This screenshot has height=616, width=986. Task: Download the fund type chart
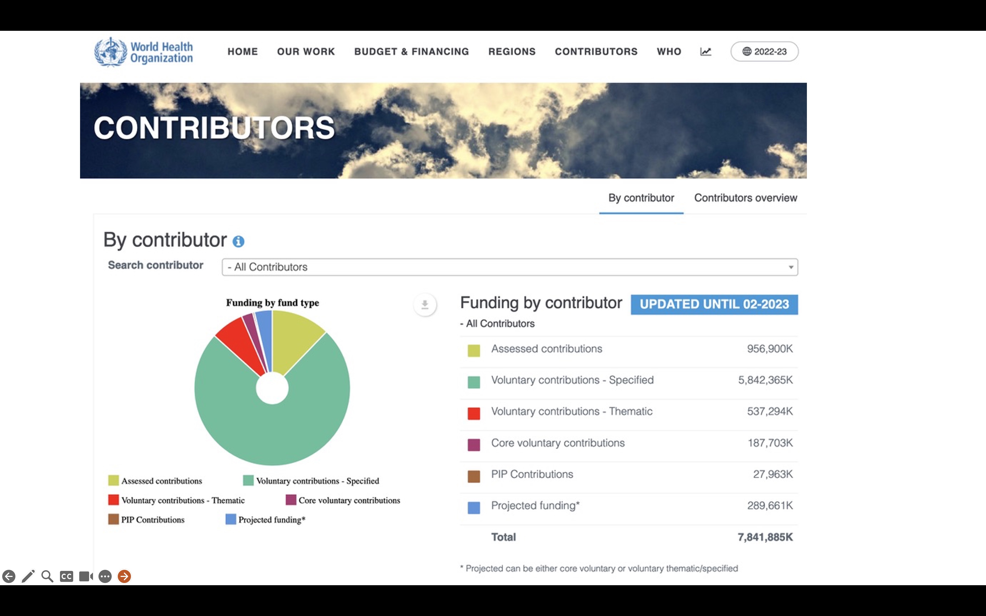(424, 304)
